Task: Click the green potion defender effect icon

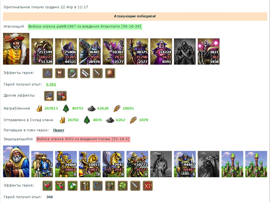Action: coord(72,186)
